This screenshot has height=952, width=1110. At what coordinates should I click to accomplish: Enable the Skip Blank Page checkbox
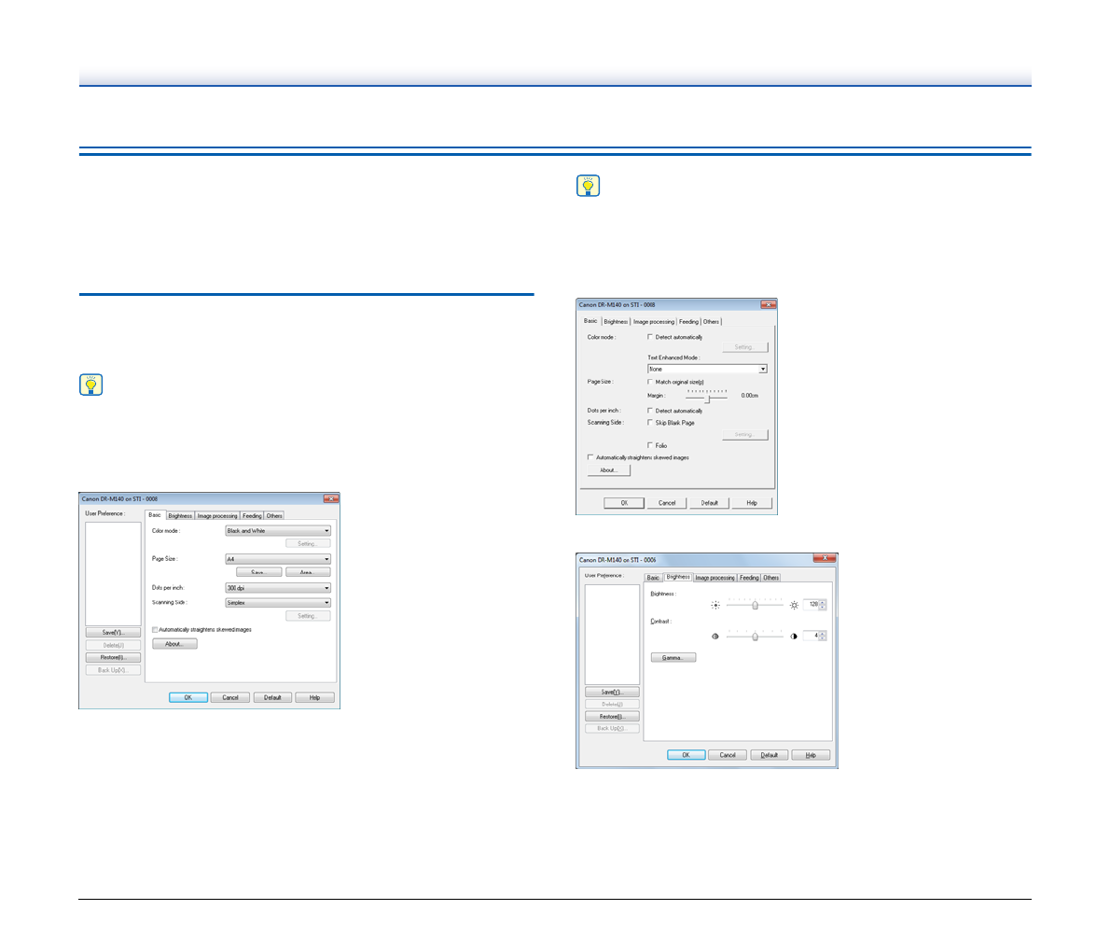click(x=650, y=423)
